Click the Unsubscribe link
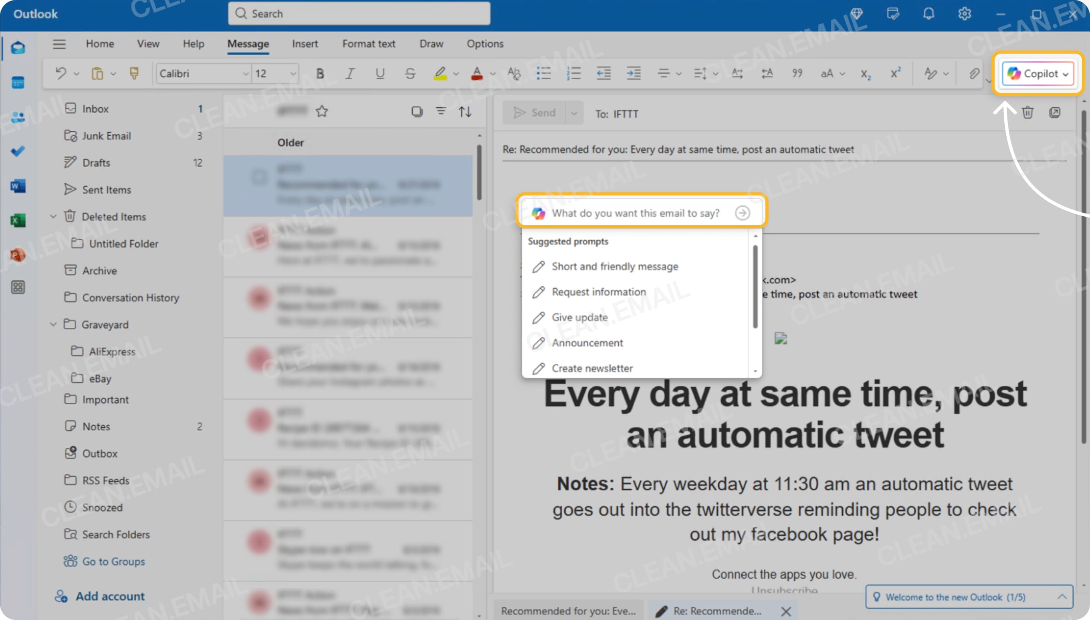 click(784, 591)
